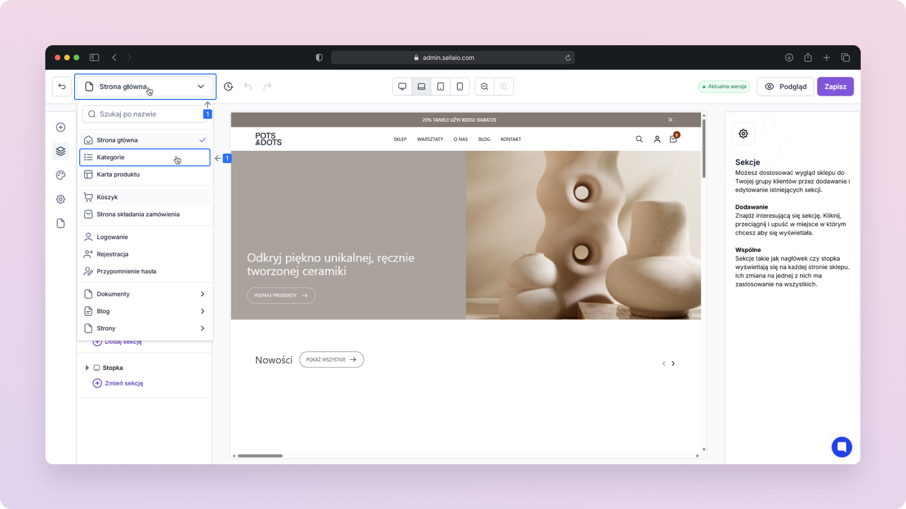Switch to mobile phone preview
The height and width of the screenshot is (509, 906).
pyautogui.click(x=460, y=87)
